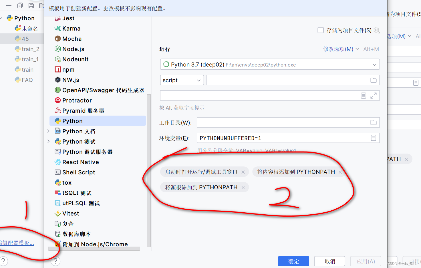Open the Python interpreter dropdown

tap(270, 65)
